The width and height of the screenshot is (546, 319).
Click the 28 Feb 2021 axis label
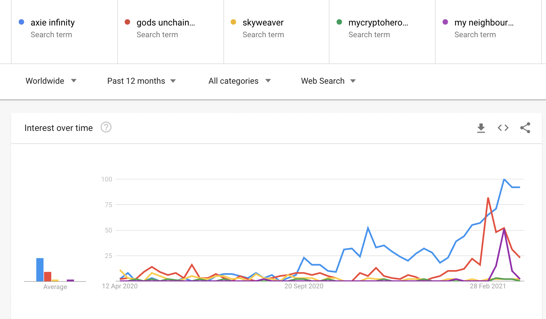(487, 286)
